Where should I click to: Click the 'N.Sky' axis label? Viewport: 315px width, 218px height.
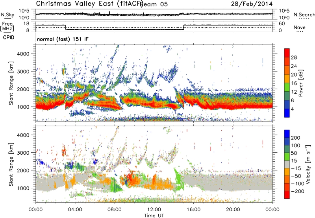[x=7, y=15]
